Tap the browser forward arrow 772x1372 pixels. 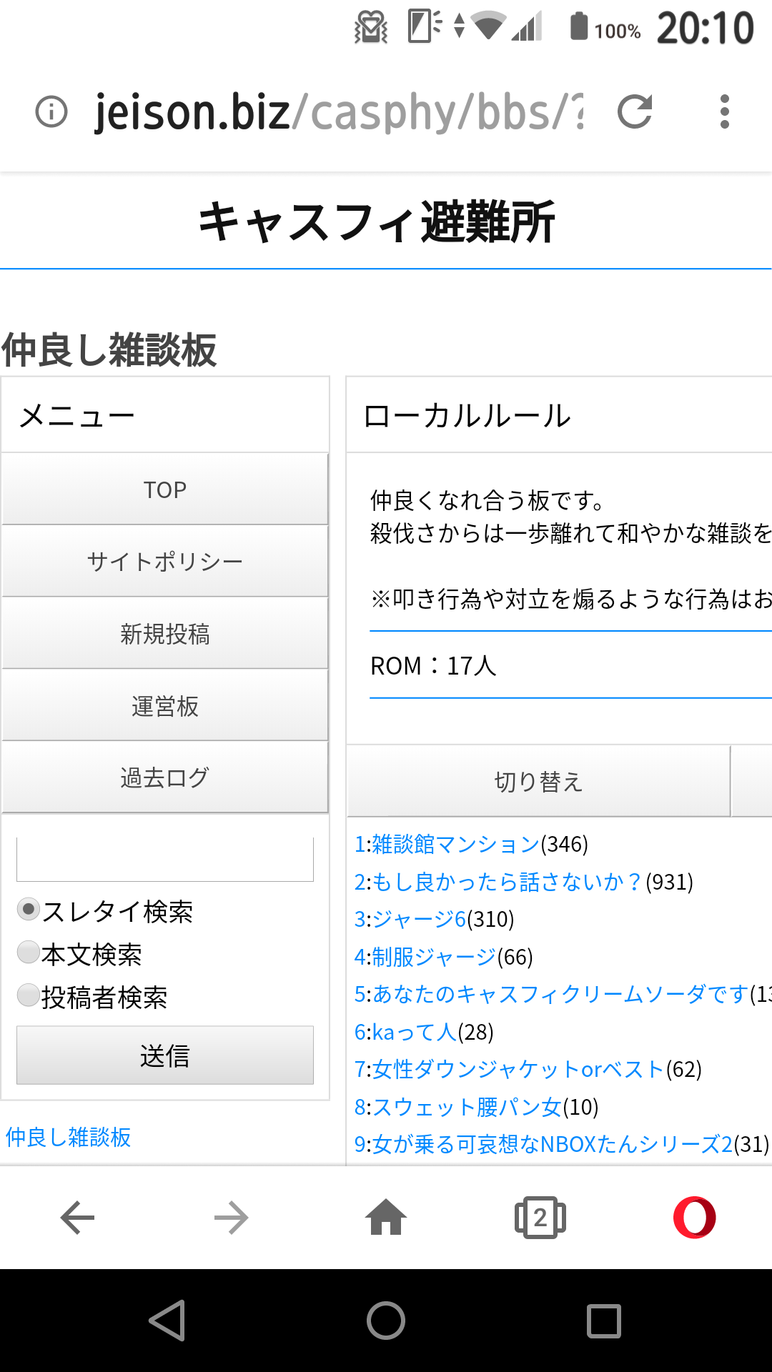[232, 1218]
